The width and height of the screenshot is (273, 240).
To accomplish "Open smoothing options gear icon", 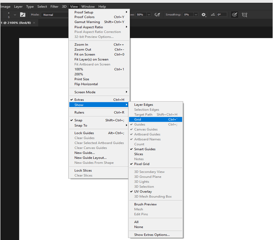I will [x=203, y=15].
